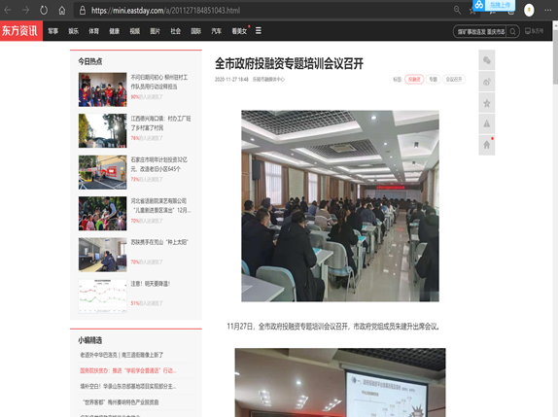Expand the hamburger more-channels menu
The image size is (558, 417).
259,30
